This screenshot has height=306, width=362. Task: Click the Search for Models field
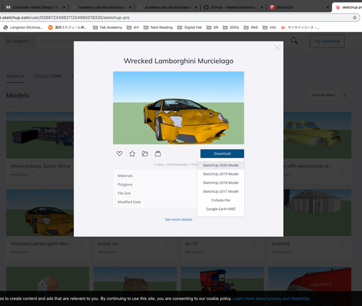56,42
